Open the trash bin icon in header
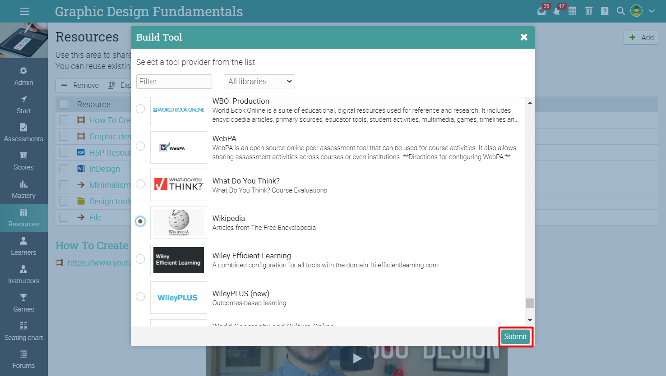The height and width of the screenshot is (376, 666). click(x=588, y=11)
